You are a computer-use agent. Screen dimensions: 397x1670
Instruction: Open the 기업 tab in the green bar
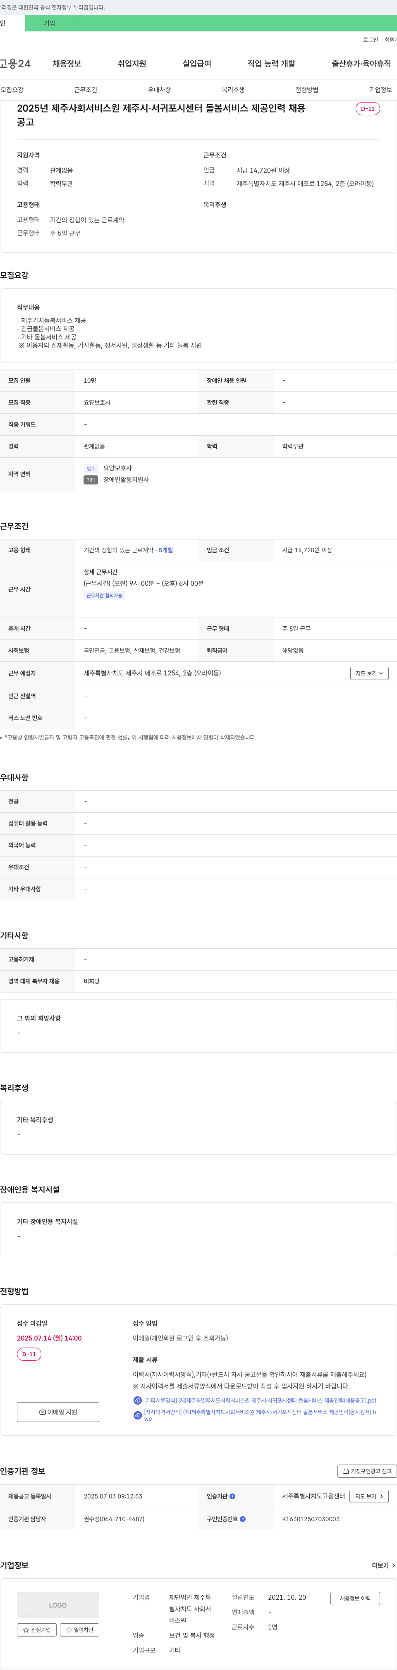(49, 23)
